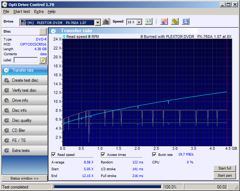Click the End speed 12.15 X value

pyautogui.click(x=88, y=176)
